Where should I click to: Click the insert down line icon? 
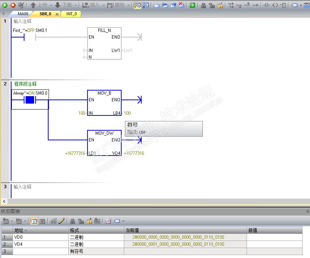coord(239,6)
